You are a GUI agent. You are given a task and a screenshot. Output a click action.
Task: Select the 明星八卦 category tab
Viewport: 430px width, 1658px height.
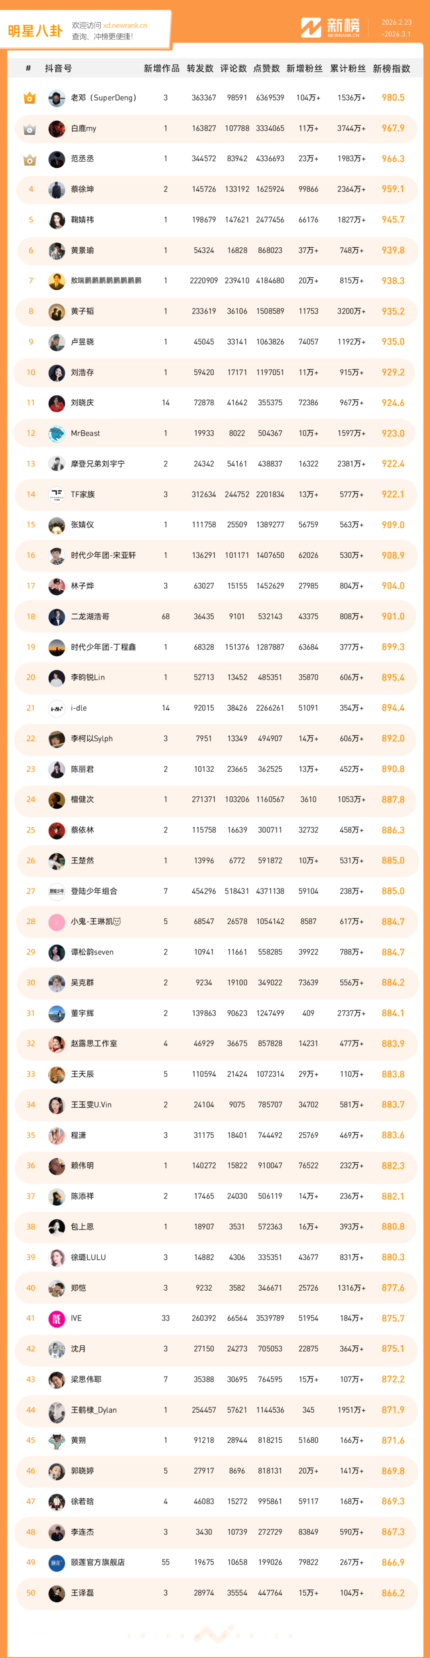coord(35,31)
